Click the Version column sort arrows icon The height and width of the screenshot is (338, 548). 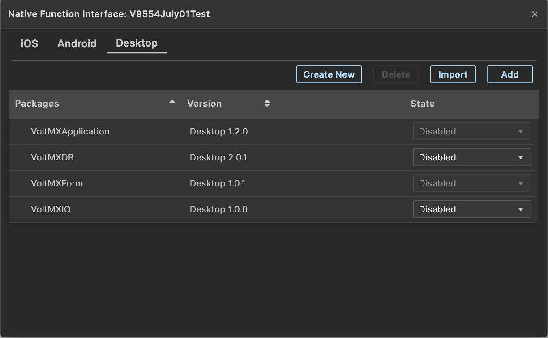[267, 104]
